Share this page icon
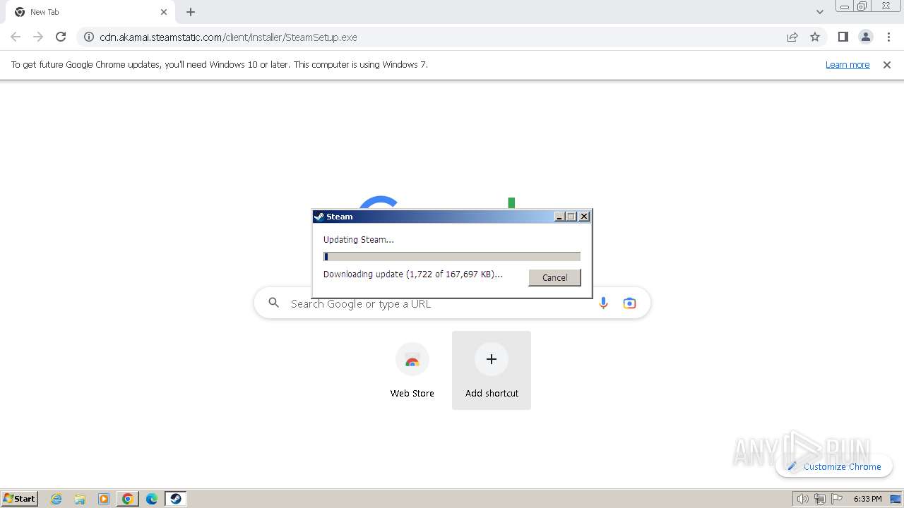904x508 pixels. point(792,37)
